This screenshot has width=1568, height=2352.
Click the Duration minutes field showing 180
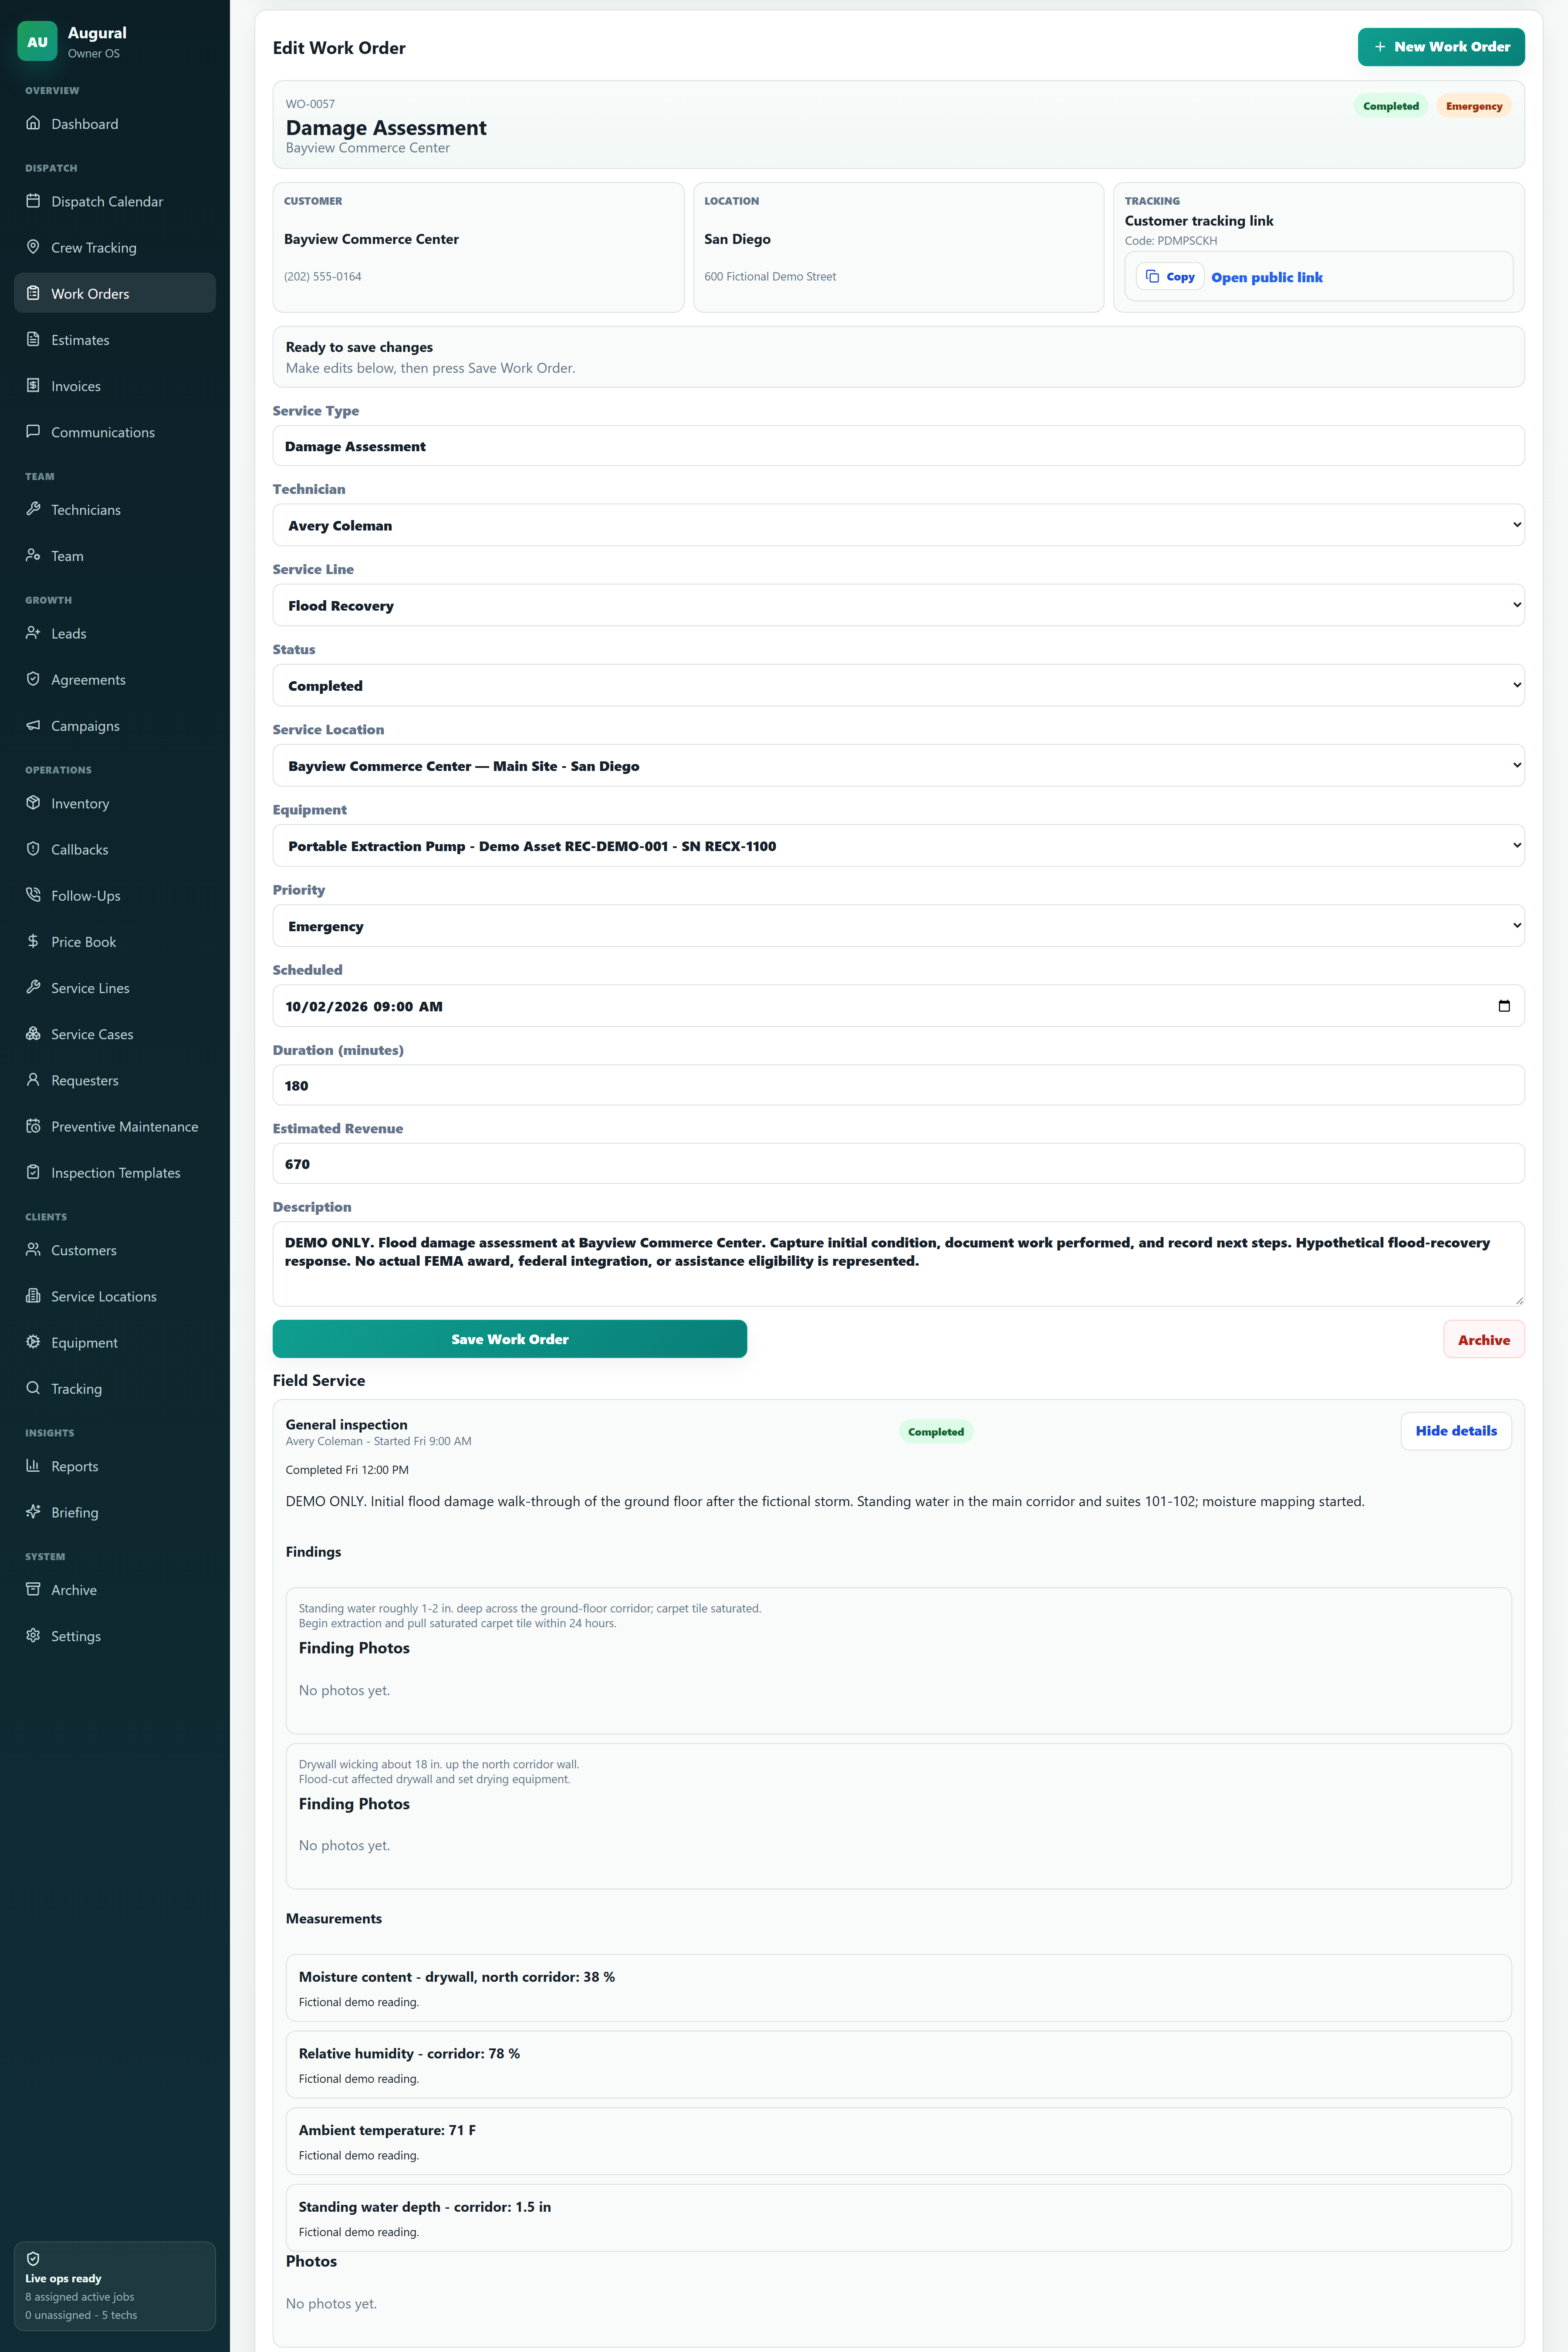(x=898, y=1085)
